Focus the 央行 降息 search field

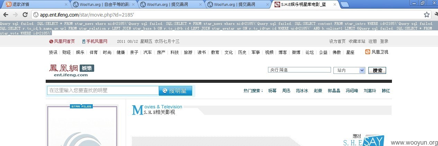(300, 70)
